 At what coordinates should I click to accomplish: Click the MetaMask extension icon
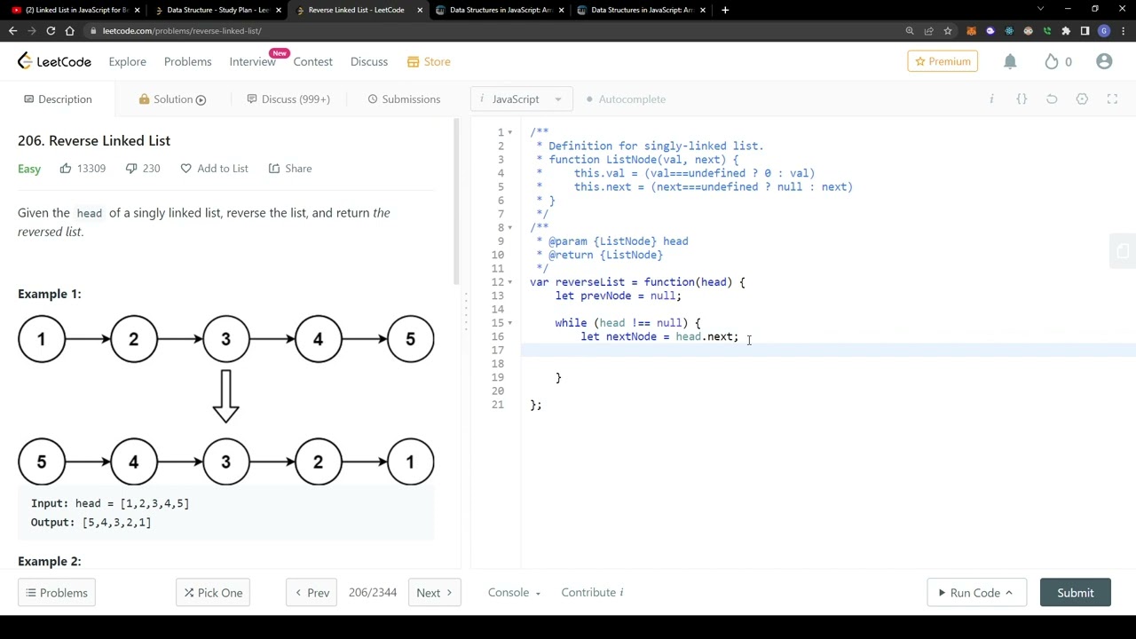(x=971, y=31)
